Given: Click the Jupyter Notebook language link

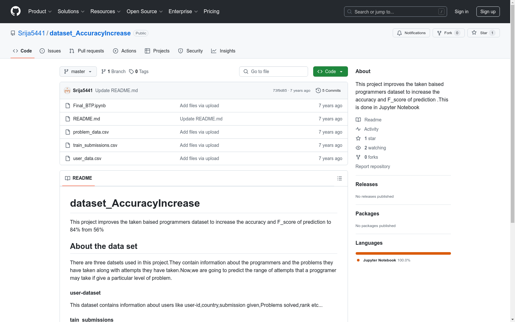Looking at the screenshot, I should [384, 260].
